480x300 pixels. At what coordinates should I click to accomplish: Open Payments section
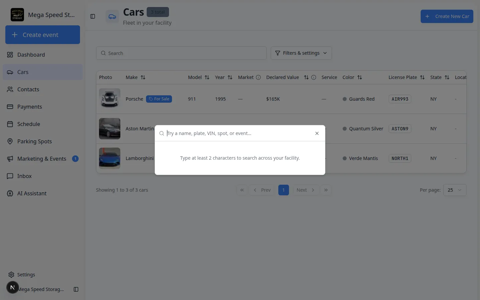point(43,107)
